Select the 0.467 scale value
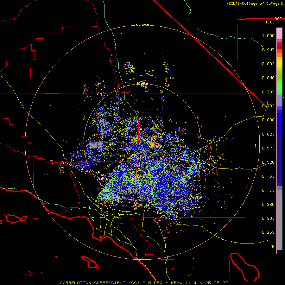The height and width of the screenshot is (285, 285). tap(268, 176)
